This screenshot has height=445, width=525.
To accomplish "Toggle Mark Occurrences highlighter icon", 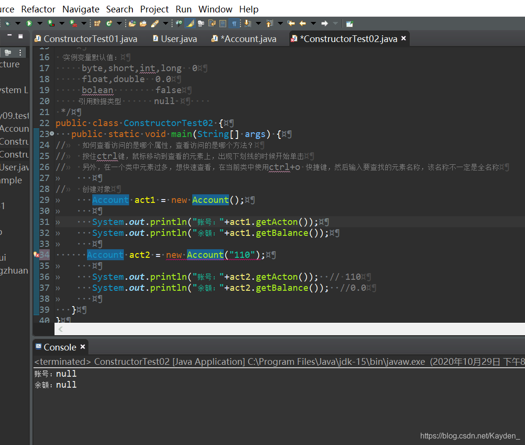I will tap(190, 23).
